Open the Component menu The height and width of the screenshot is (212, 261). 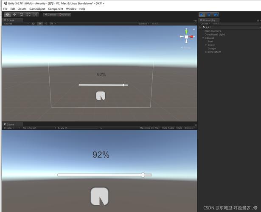(56, 9)
